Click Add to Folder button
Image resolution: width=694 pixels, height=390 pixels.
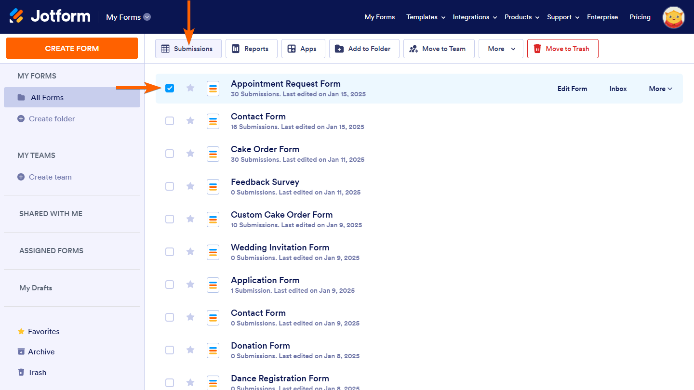click(364, 49)
